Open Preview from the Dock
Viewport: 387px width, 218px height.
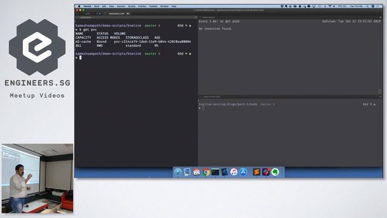point(187,172)
